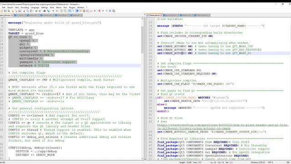Viewport: 291px width, 164px height.
Task: Collapse the if block fold marker on line 35
Action: pyautogui.click(x=156, y=97)
